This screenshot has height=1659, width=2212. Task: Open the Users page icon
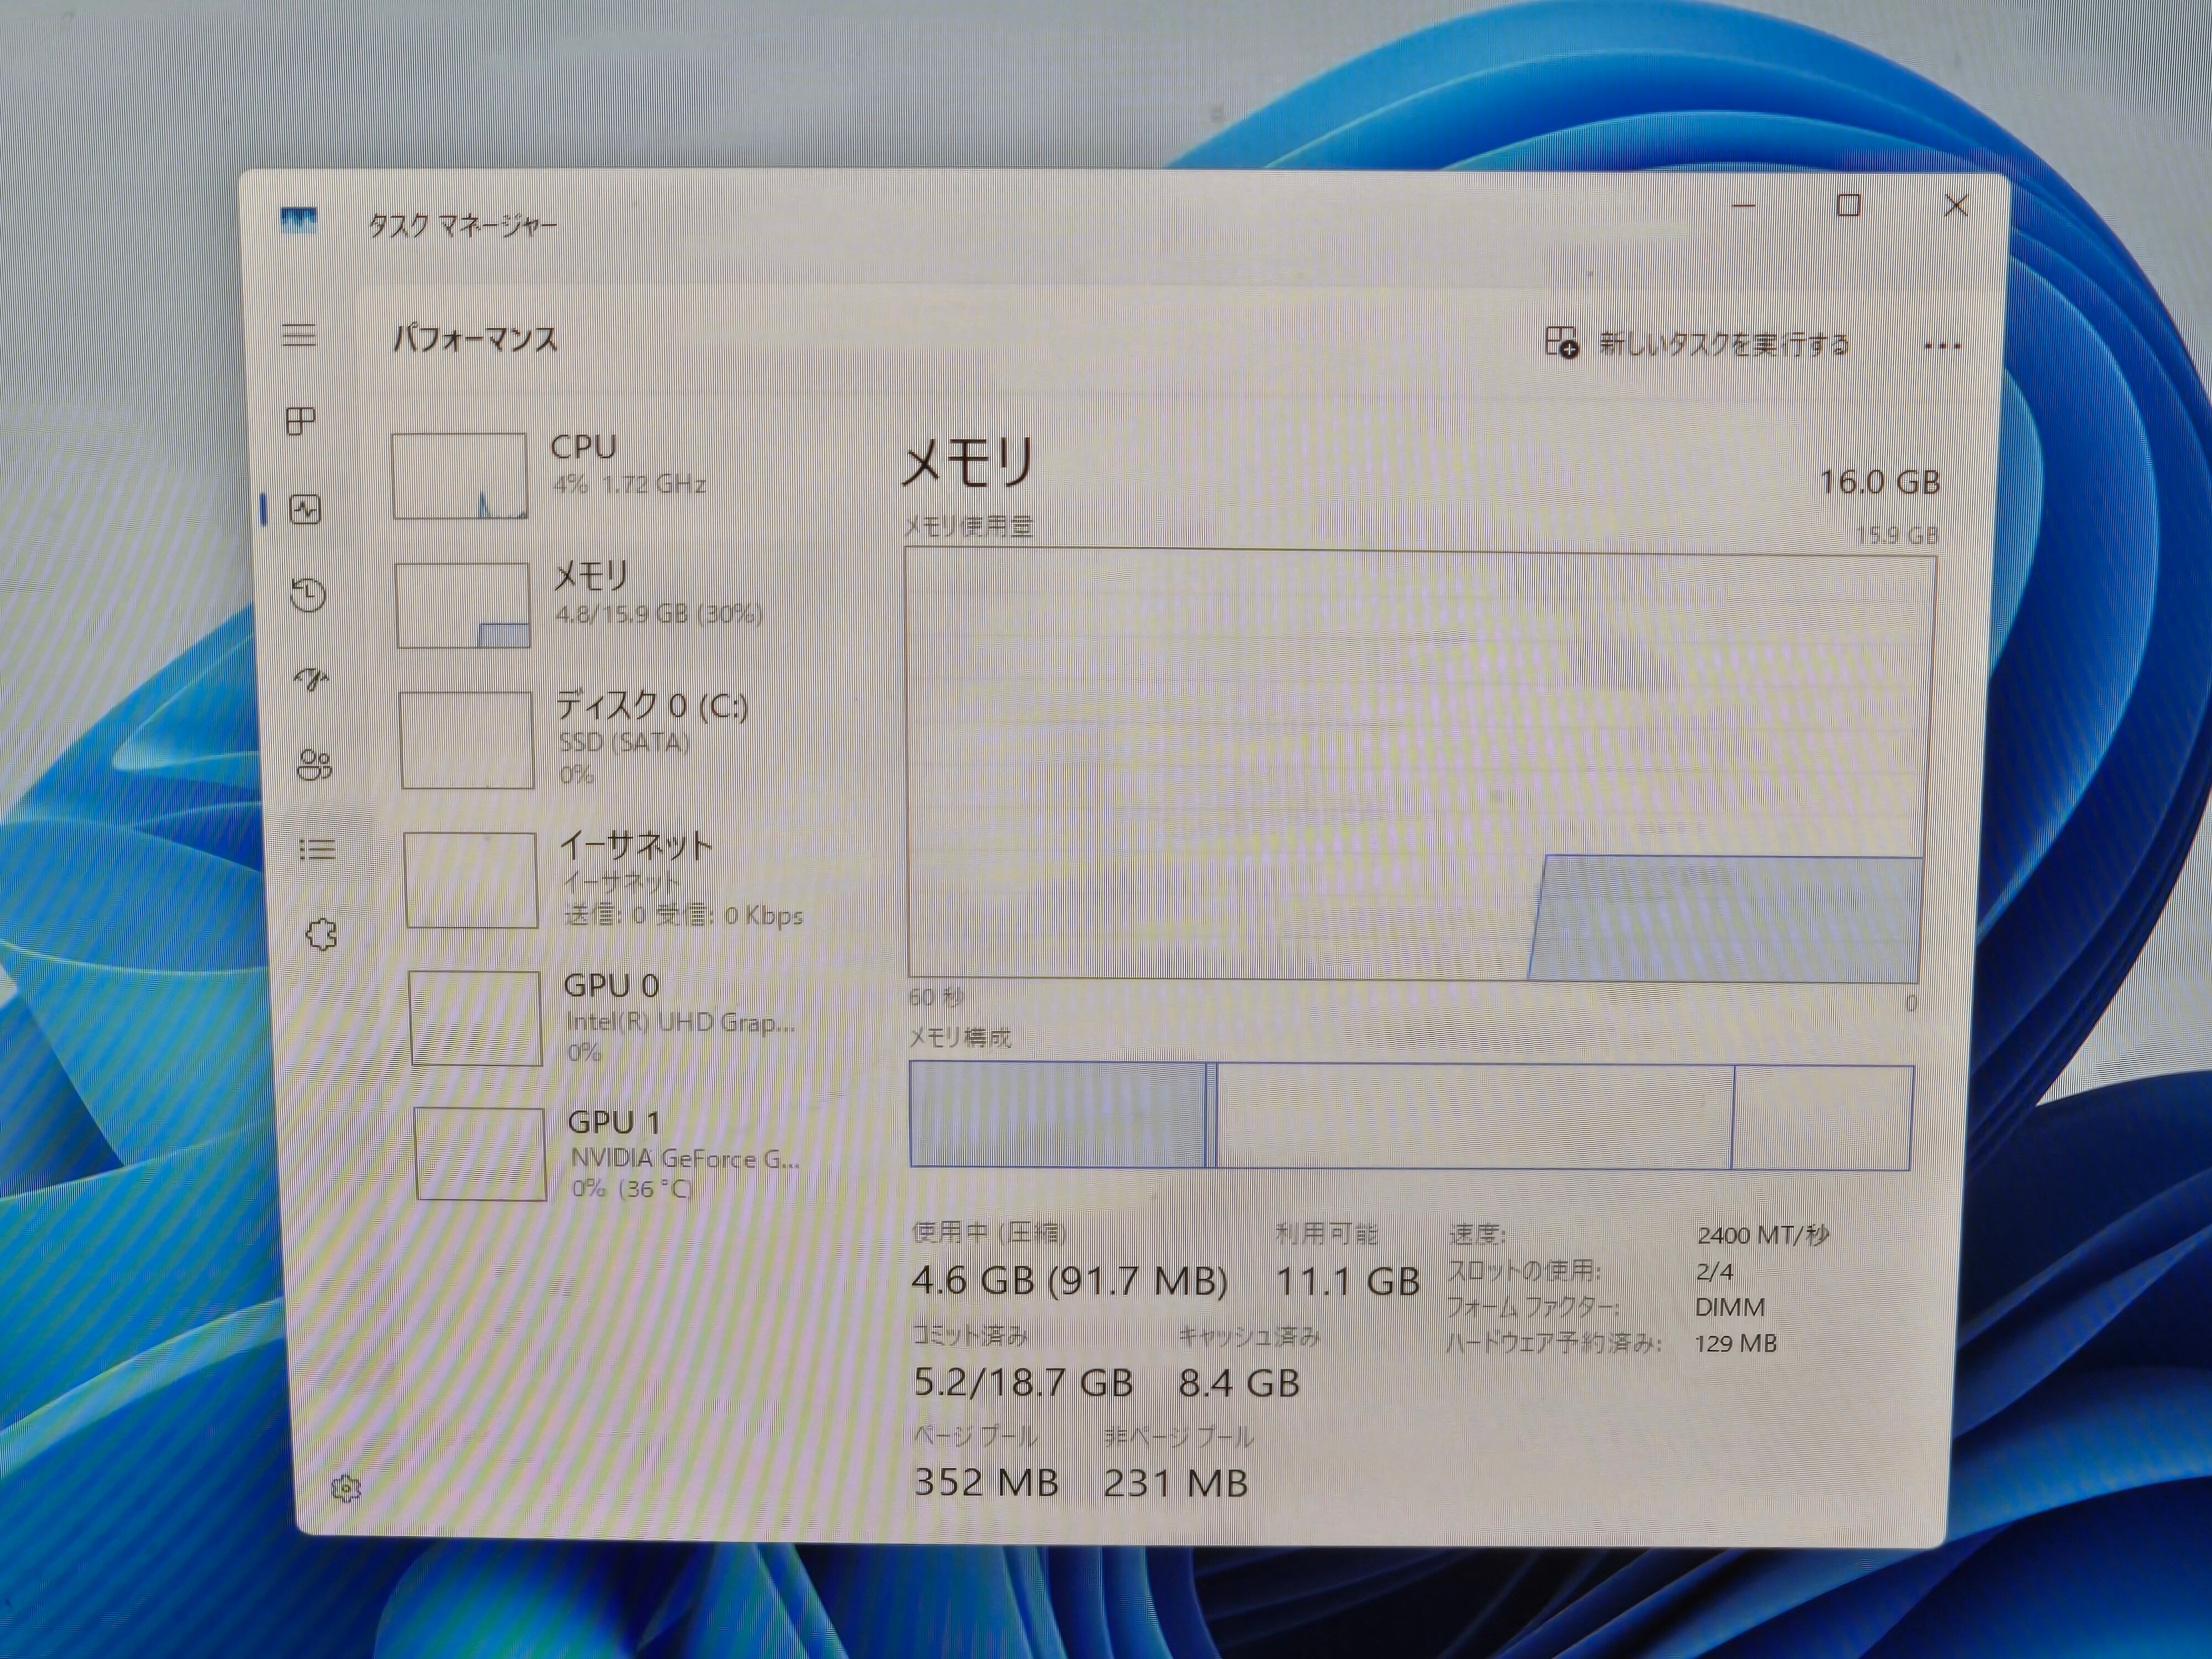314,765
